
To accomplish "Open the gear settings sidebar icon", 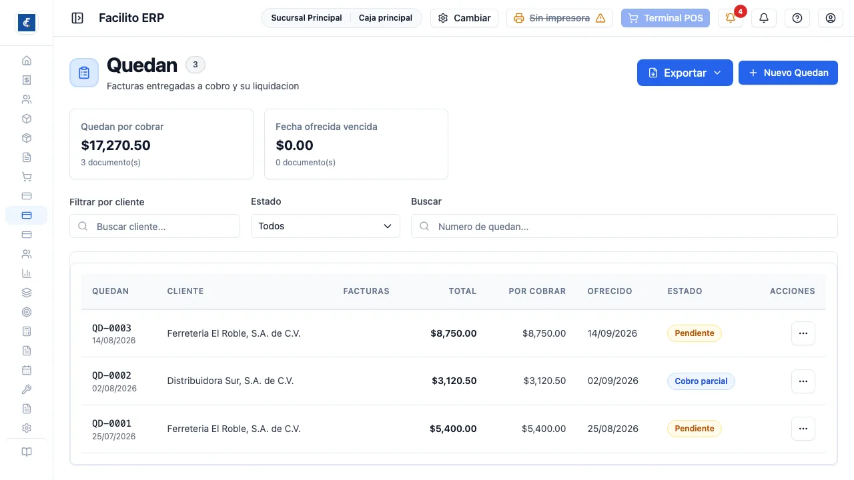I will point(27,428).
